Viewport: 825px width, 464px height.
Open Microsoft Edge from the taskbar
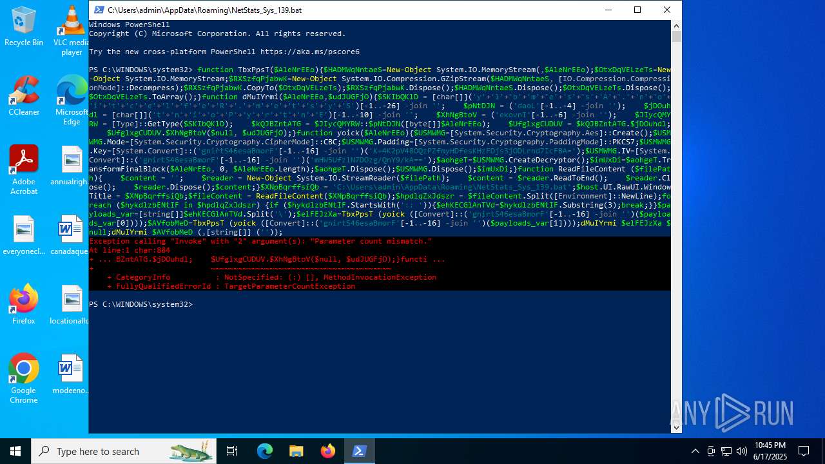265,451
